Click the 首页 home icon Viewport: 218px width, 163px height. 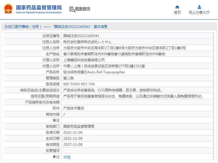177,7
